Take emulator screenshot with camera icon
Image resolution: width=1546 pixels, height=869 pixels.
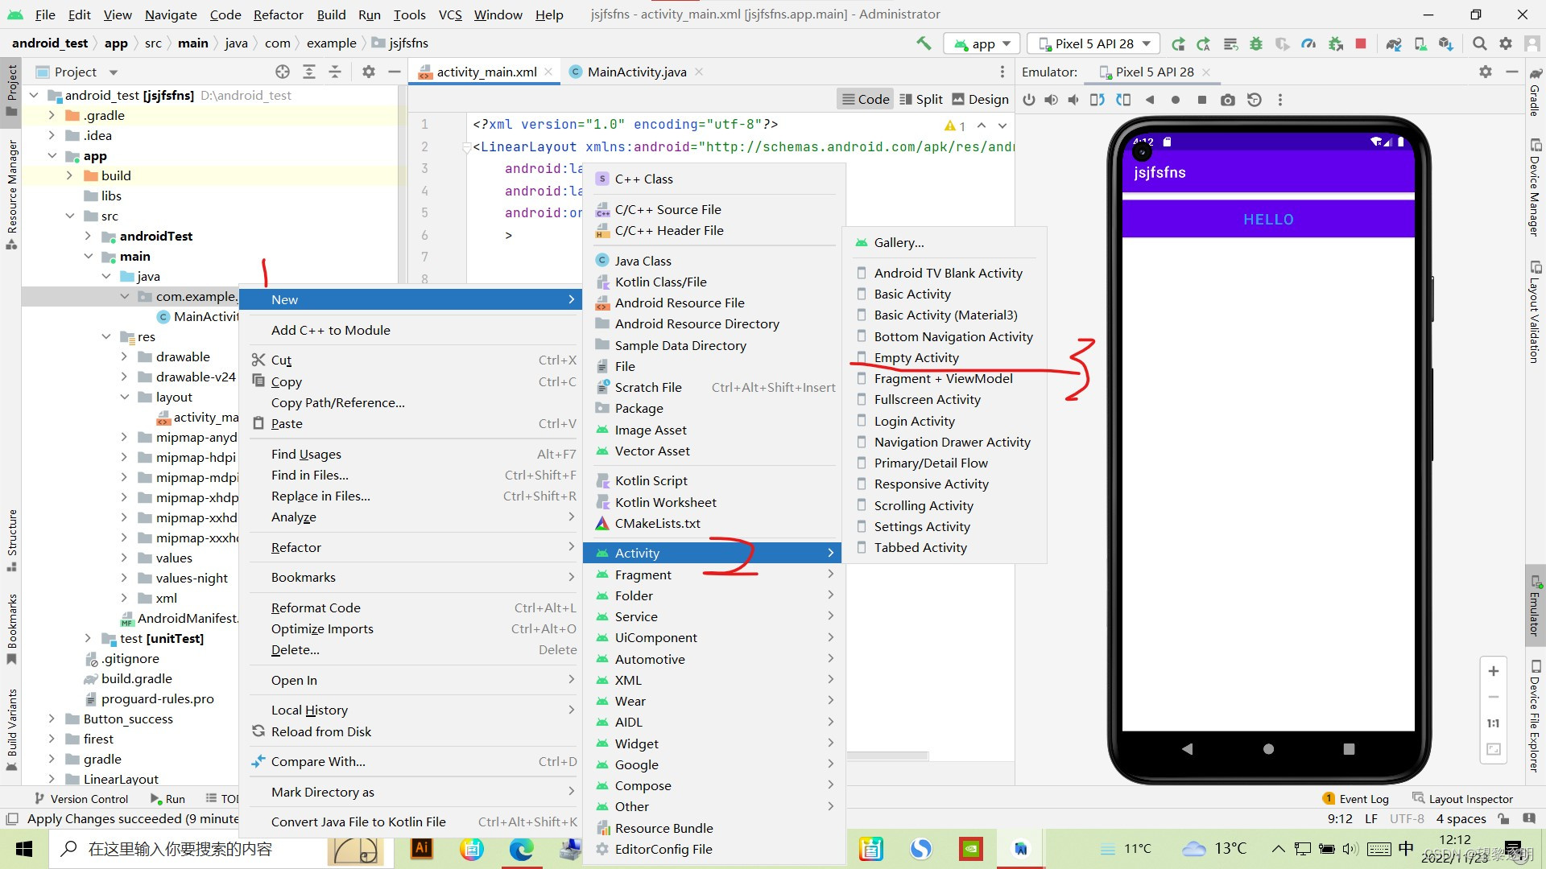1227,100
